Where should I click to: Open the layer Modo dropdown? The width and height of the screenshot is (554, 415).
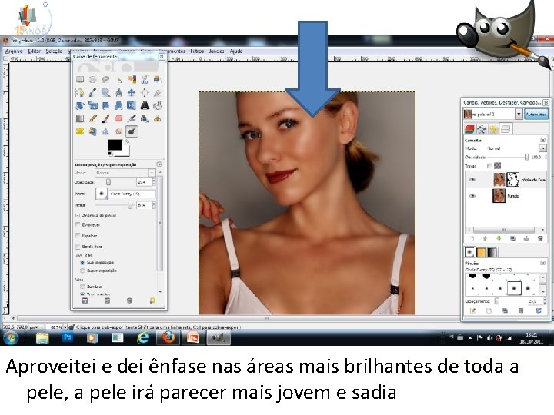pos(542,148)
